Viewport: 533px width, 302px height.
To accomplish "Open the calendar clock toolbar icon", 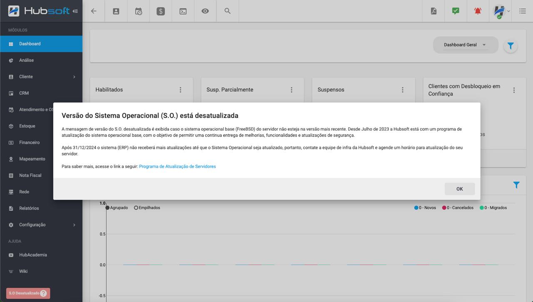I will tap(139, 11).
